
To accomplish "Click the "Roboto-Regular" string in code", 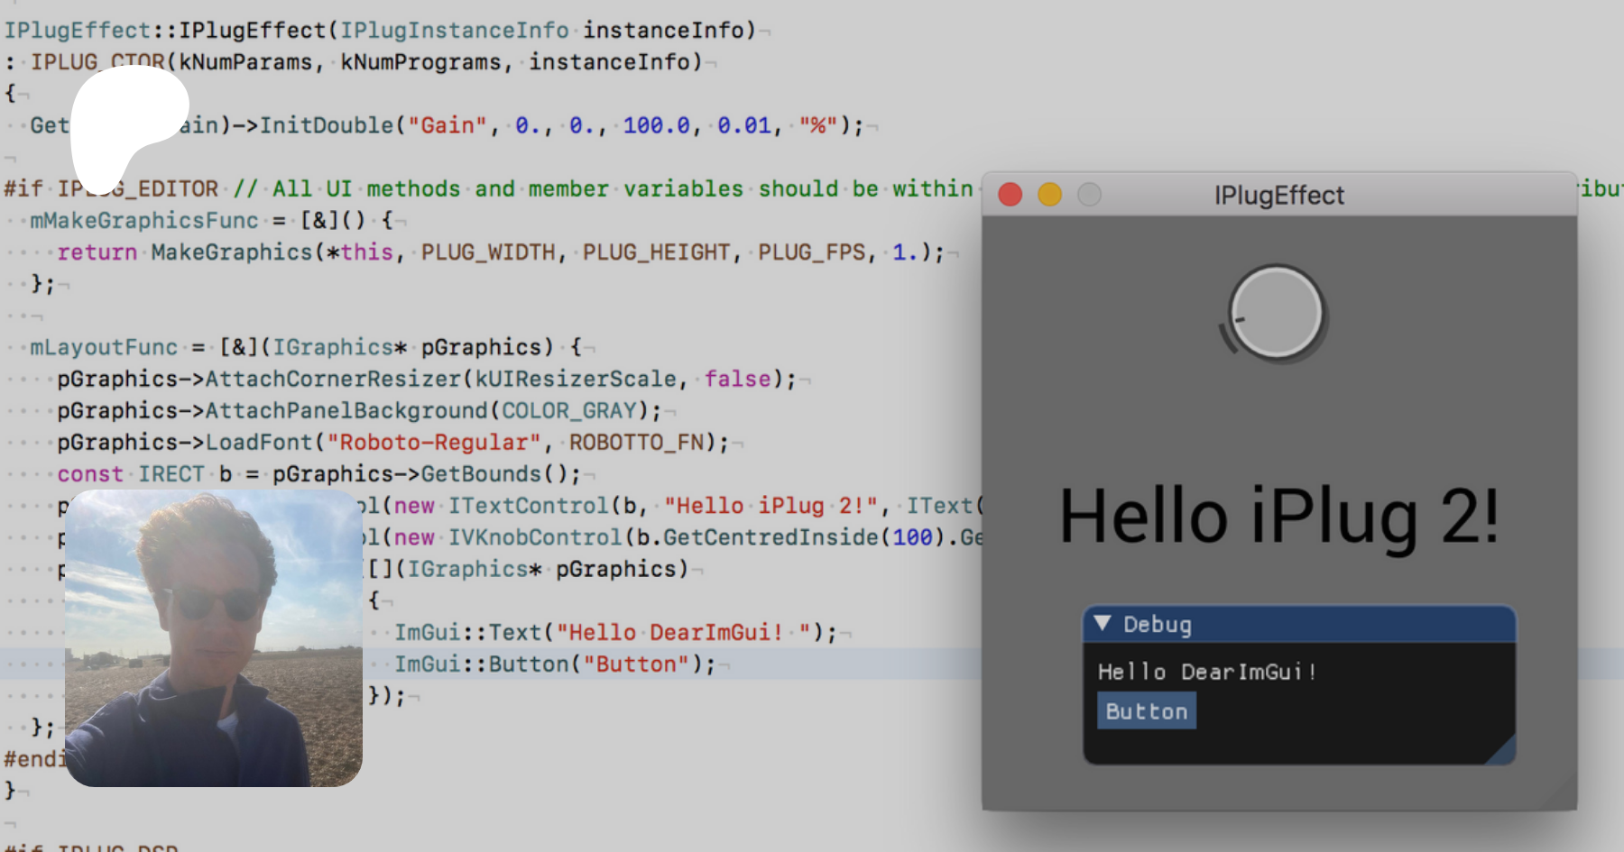I will coord(433,443).
